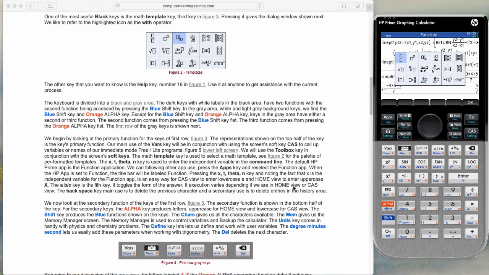The width and height of the screenshot is (489, 275).
Task: Tap the x squared key on the calculator
Action: pos(388,178)
